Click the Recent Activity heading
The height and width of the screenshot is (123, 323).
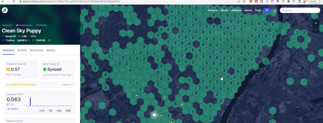click(x=15, y=121)
